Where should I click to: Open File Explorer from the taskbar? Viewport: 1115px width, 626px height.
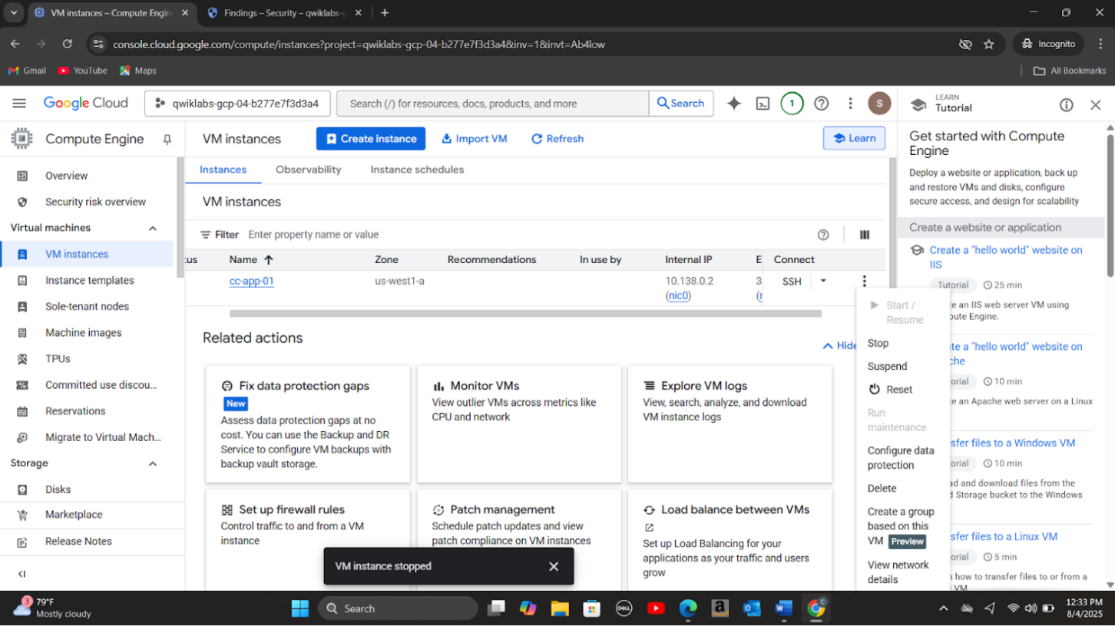click(560, 608)
